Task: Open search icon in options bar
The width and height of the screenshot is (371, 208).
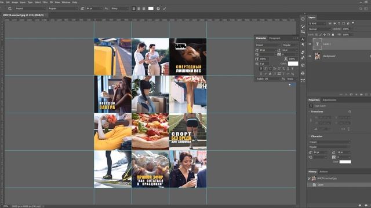Action: click(361, 9)
